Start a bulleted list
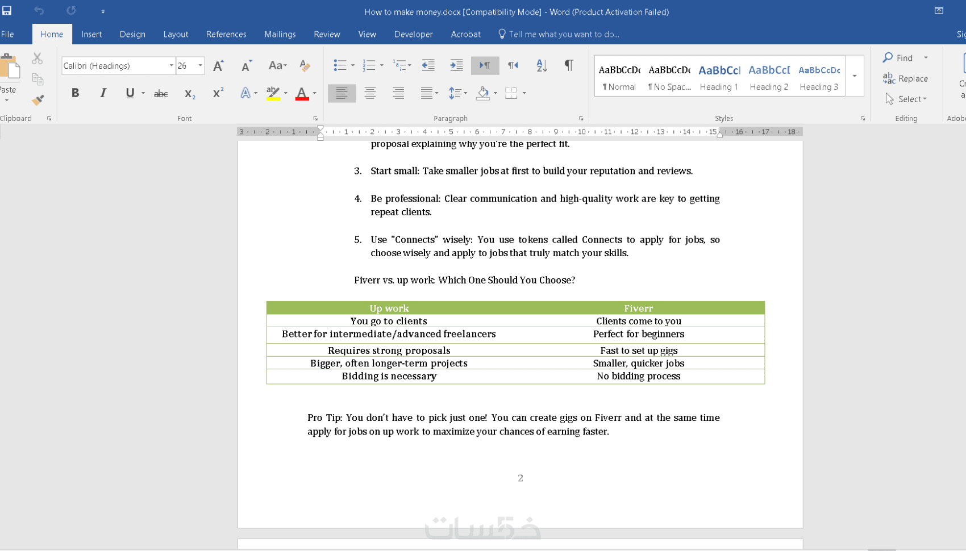This screenshot has height=551, width=966. 340,65
